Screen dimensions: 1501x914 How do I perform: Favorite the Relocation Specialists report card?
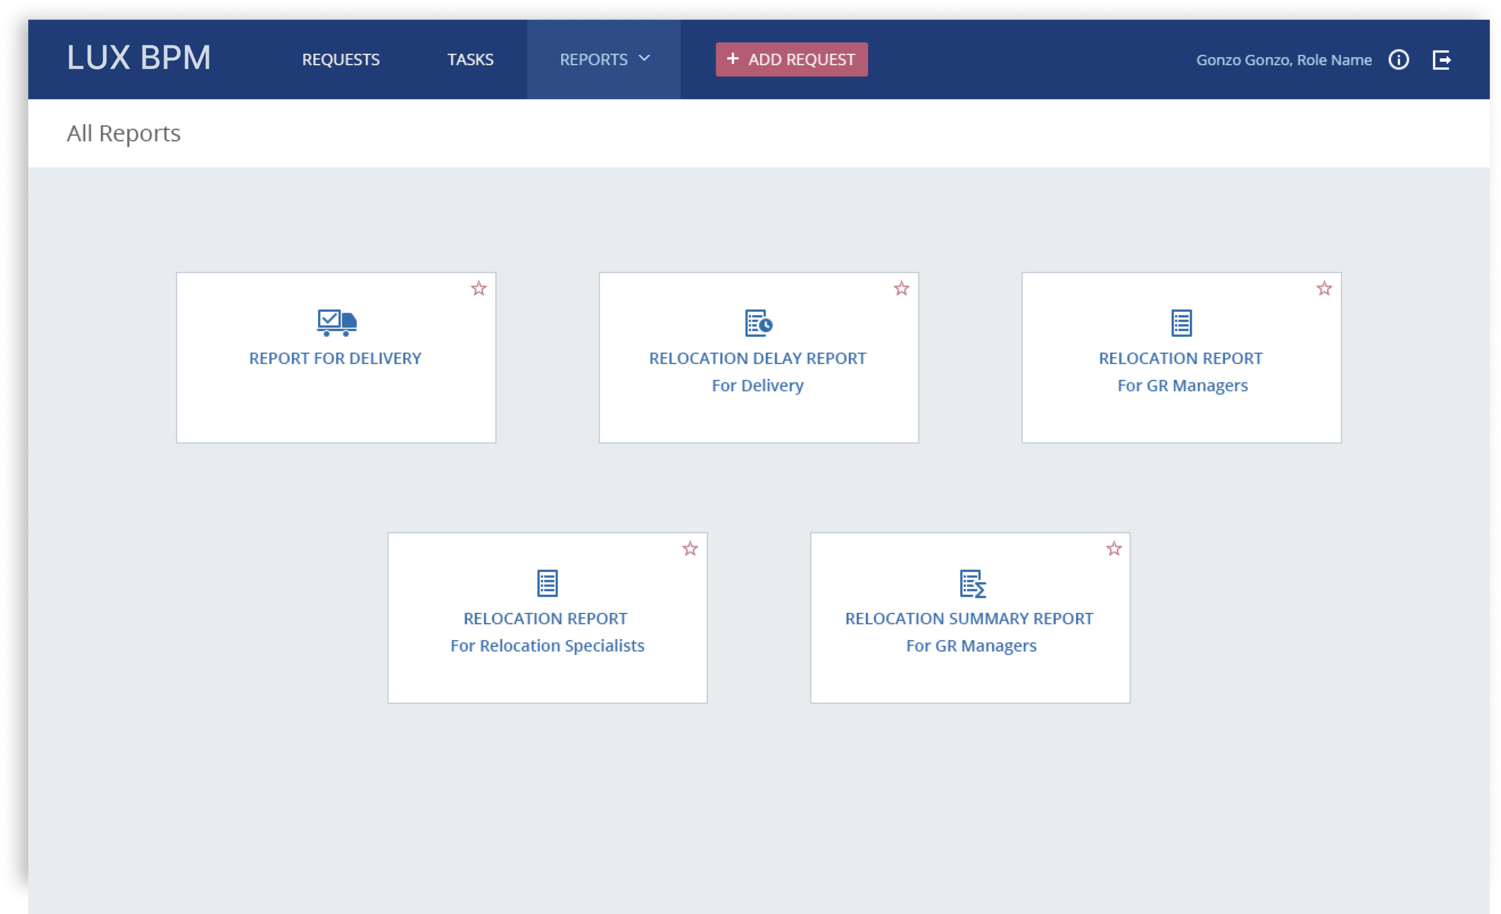click(690, 548)
